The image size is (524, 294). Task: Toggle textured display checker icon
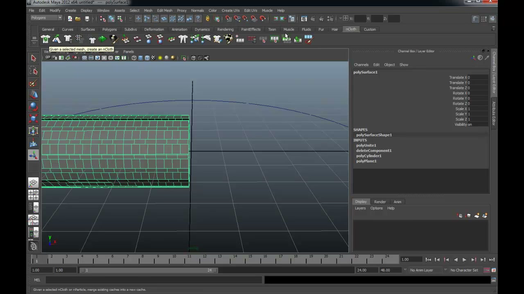(154, 58)
